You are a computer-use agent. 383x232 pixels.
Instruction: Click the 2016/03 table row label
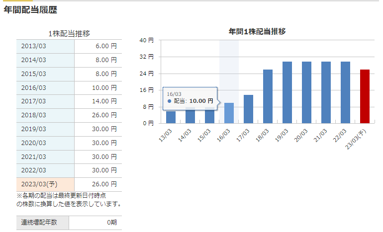click(33, 88)
